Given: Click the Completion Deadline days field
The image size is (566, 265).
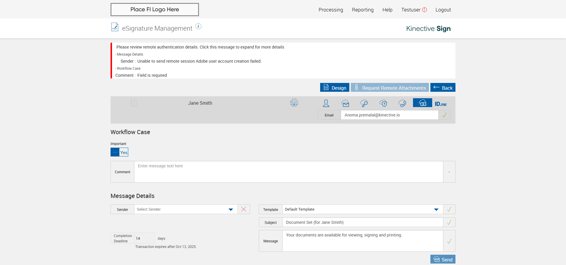Looking at the screenshot, I should 144,238.
